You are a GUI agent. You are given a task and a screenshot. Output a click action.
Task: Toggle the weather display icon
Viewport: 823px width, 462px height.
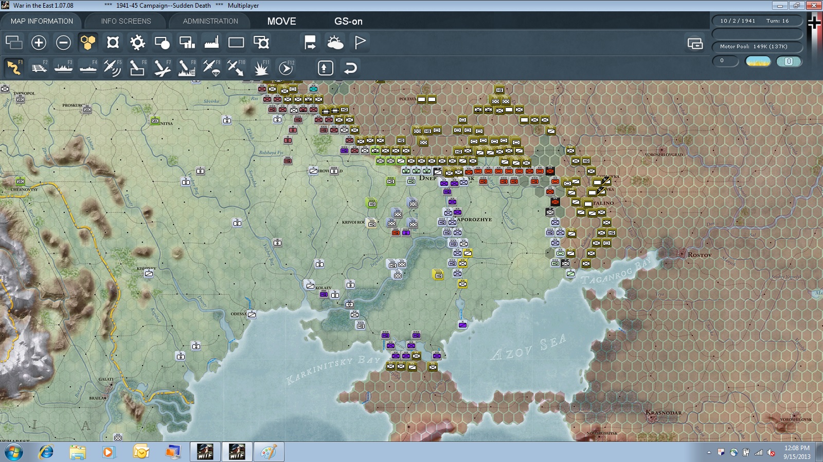coord(335,43)
